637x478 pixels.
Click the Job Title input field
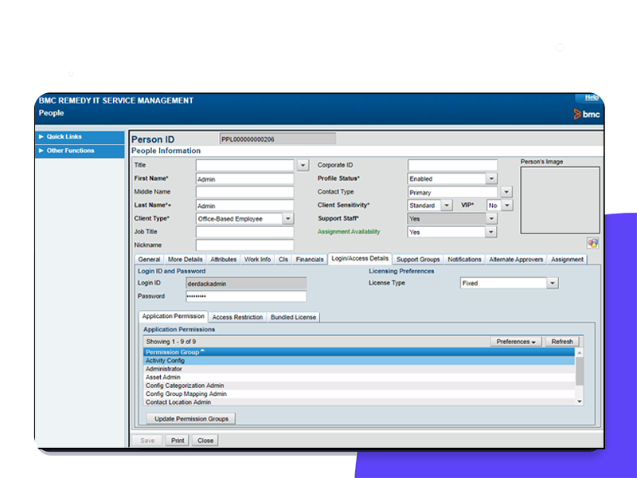coord(244,232)
